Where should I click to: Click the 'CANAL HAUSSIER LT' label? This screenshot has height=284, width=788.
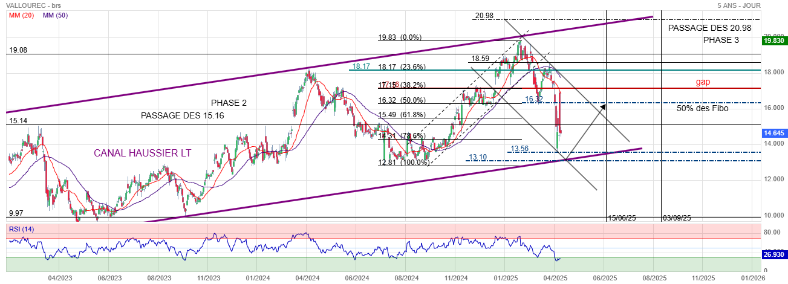(x=142, y=153)
